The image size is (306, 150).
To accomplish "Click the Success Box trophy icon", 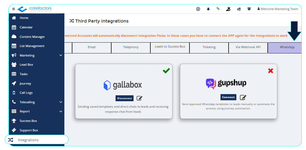I will (14, 121).
